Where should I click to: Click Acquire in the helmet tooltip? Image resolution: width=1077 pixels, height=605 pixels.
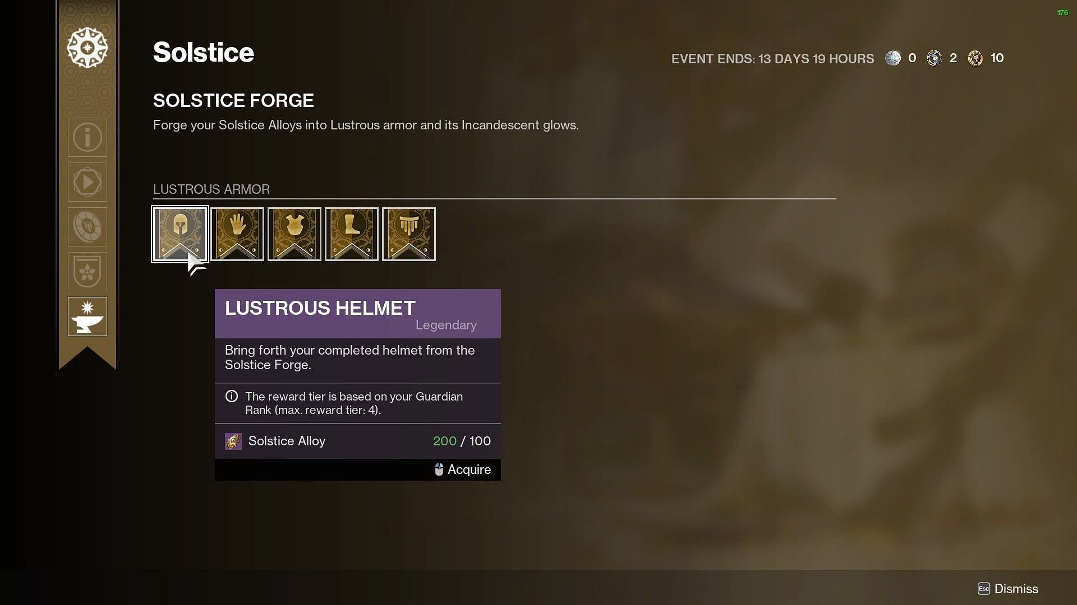click(463, 469)
